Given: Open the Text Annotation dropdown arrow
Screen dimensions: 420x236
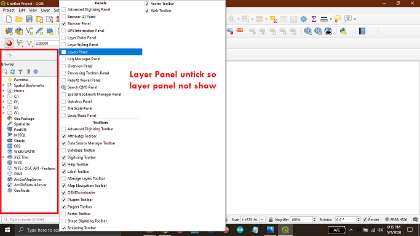Looking at the screenshot, I should tap(355, 19).
